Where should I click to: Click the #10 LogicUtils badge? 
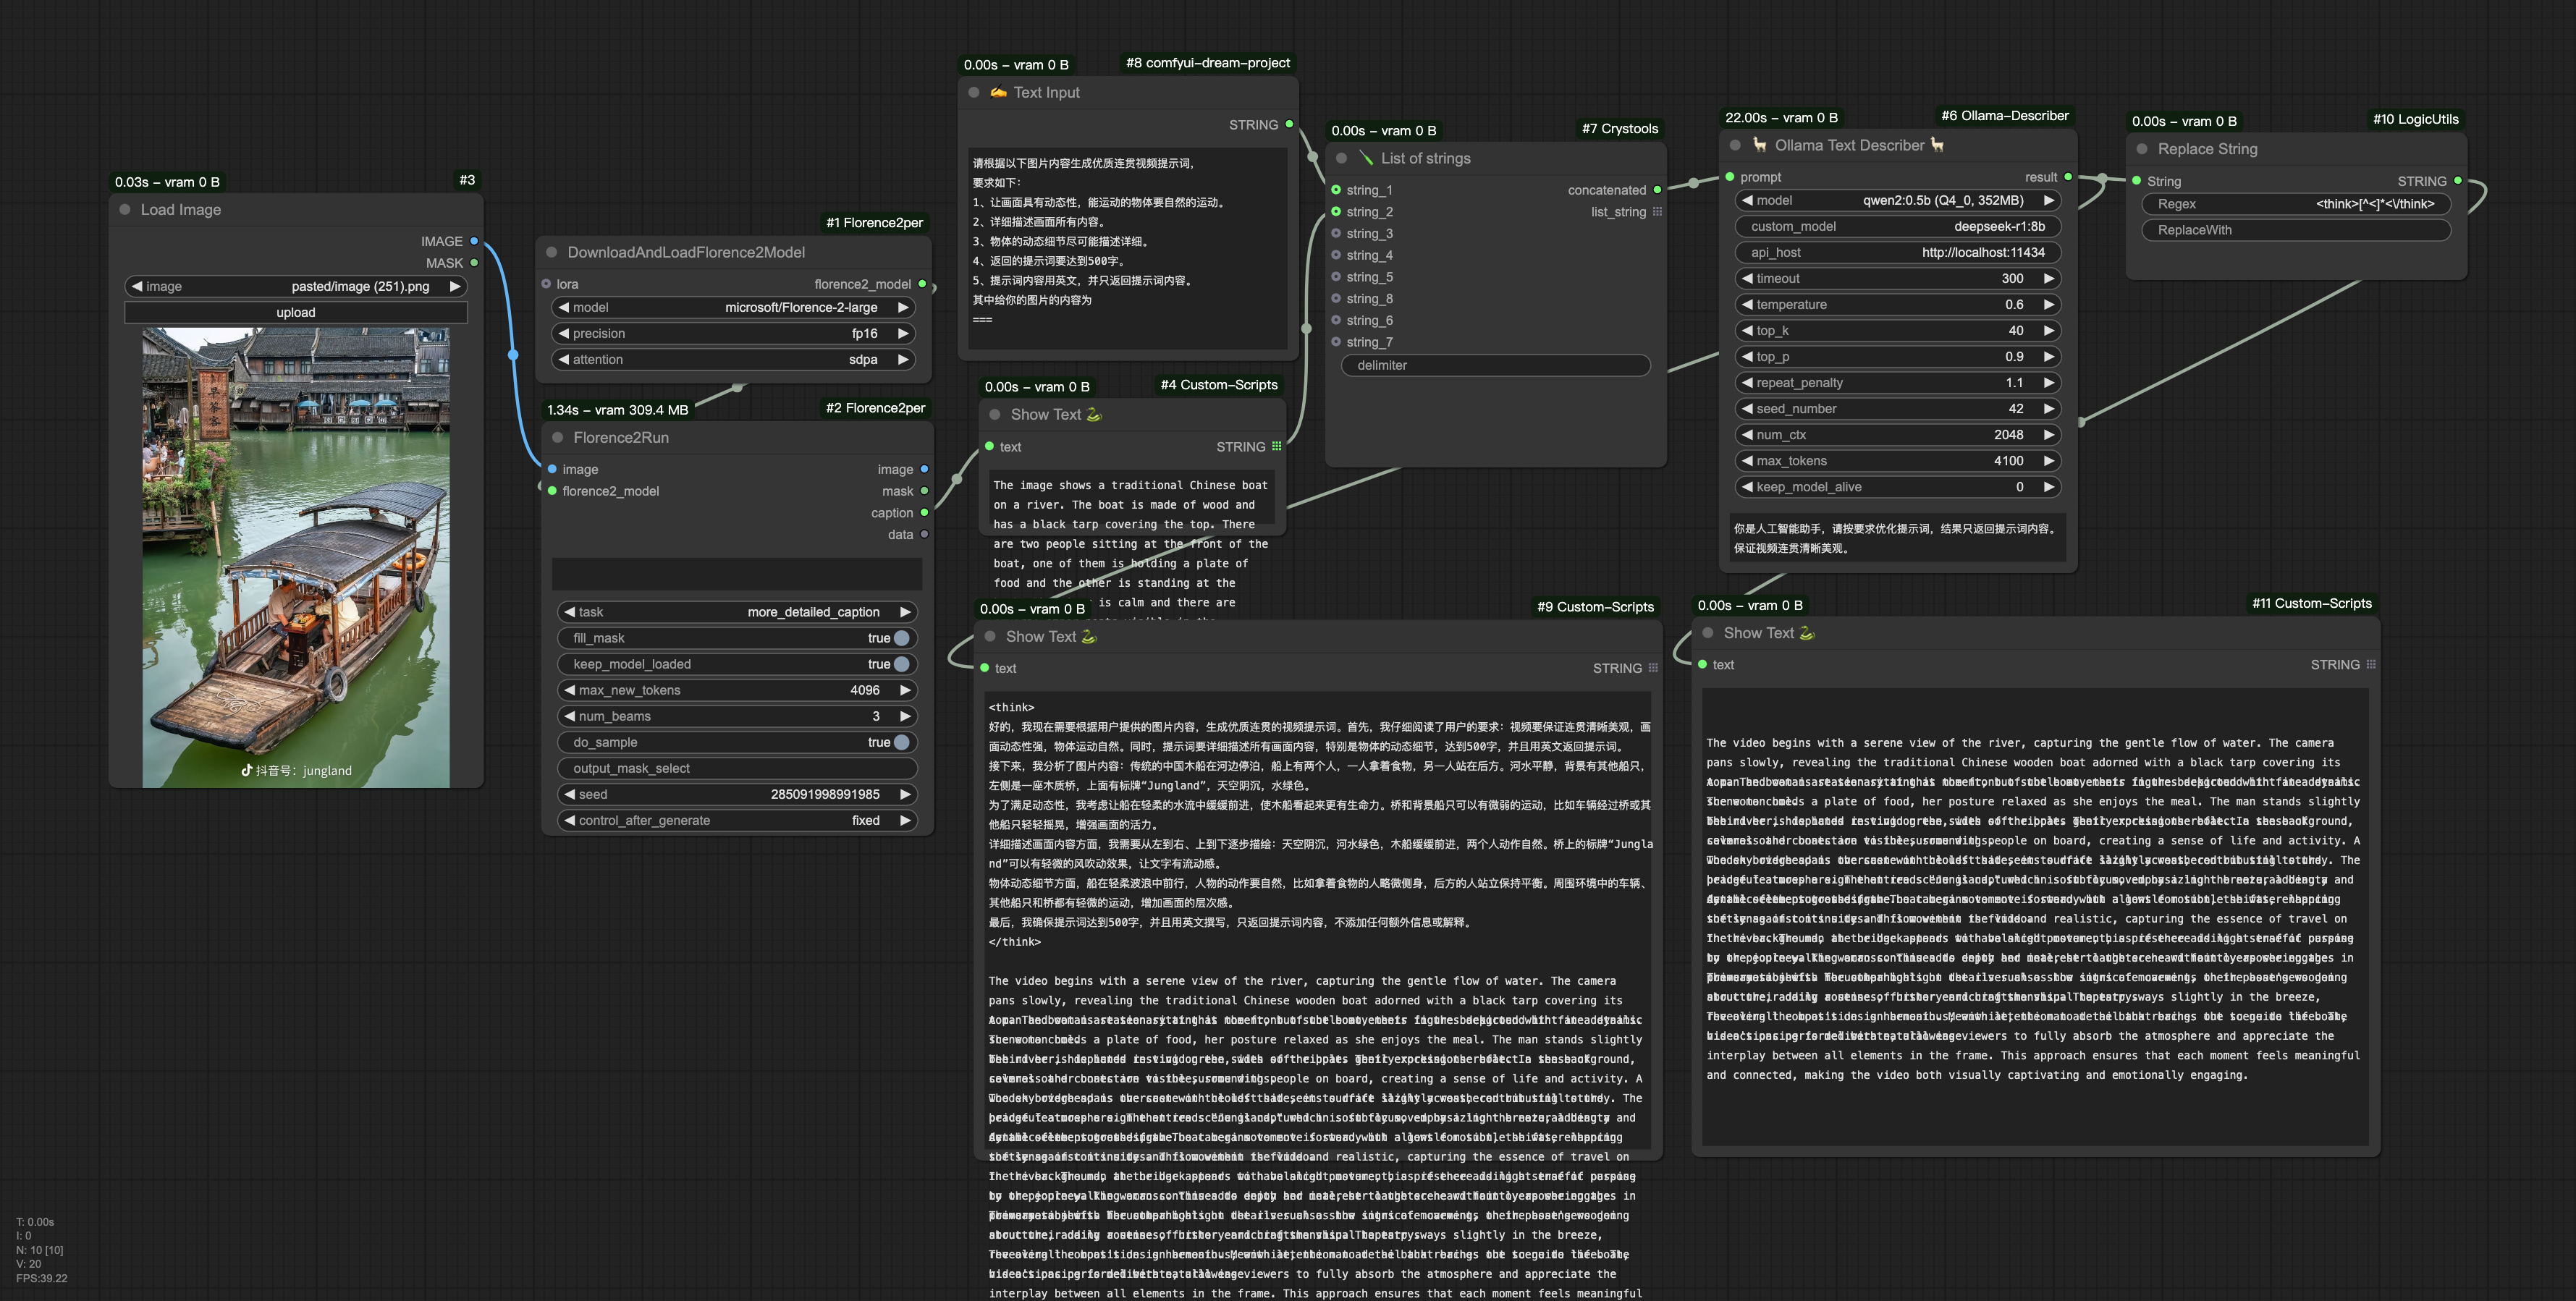(x=2415, y=119)
